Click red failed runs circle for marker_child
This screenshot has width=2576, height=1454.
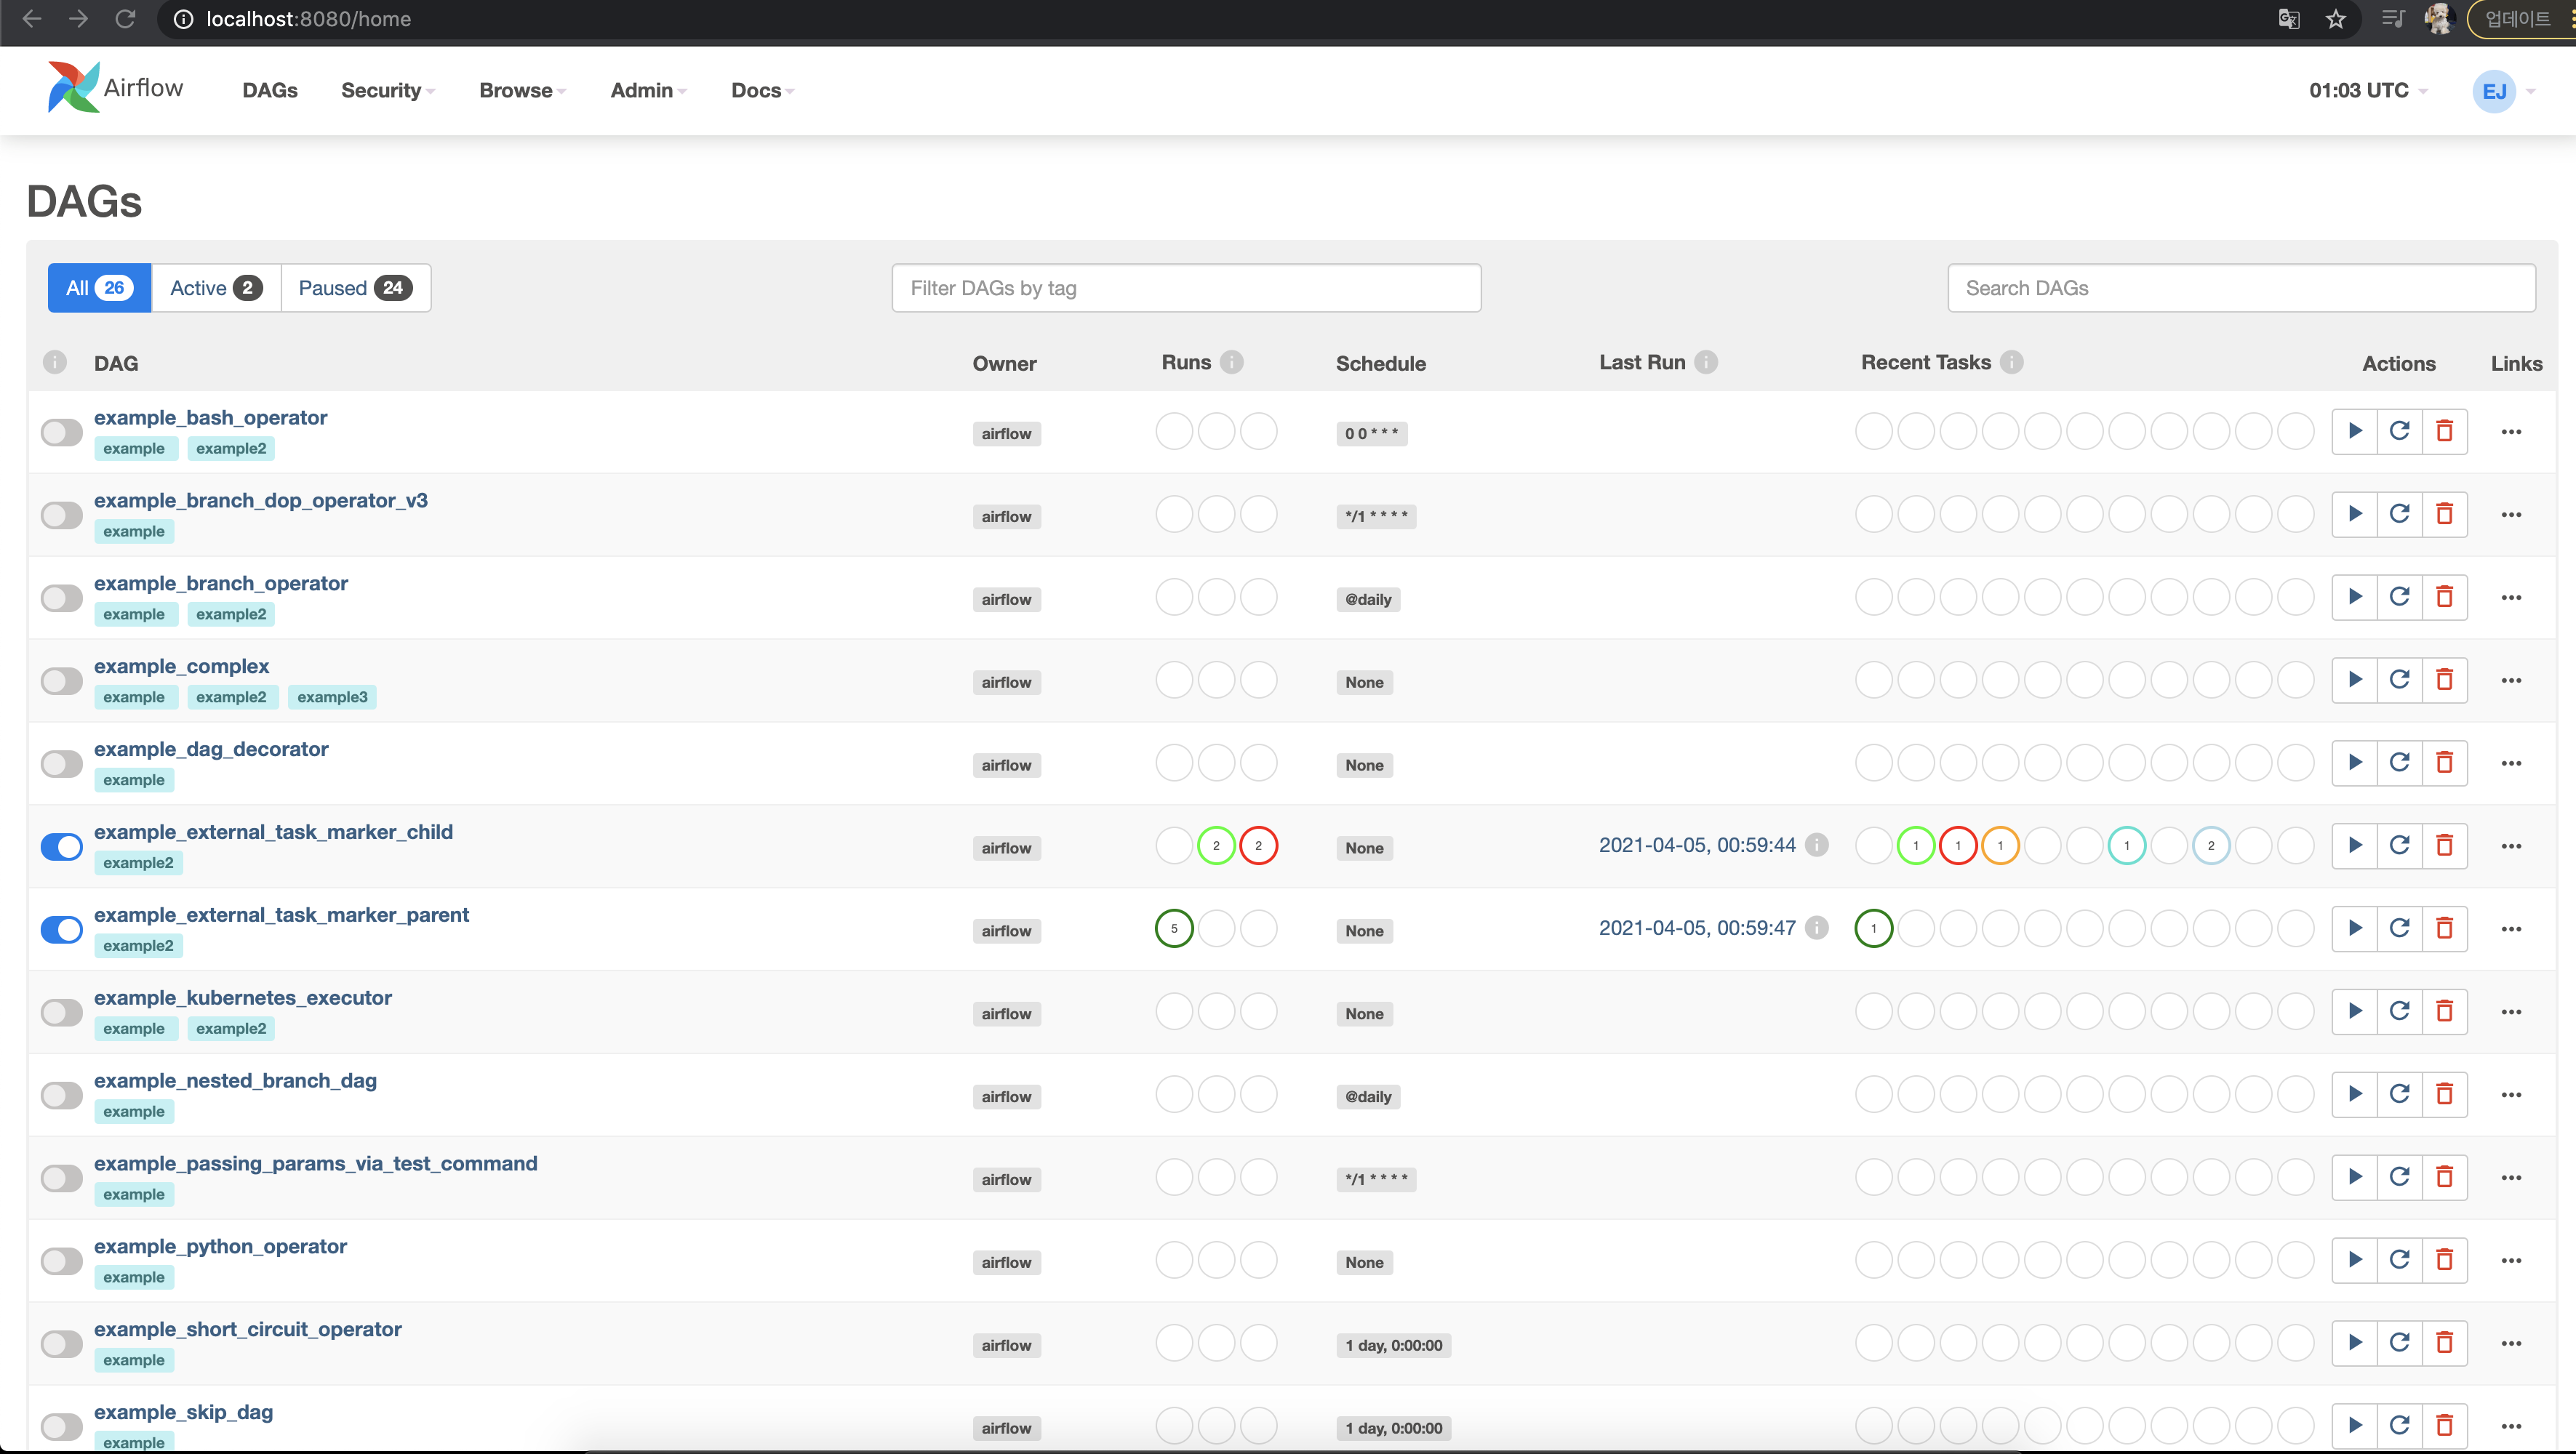pos(1258,846)
